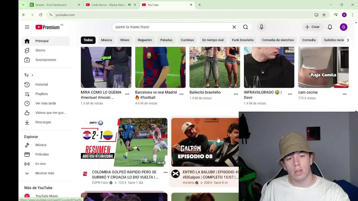The height and width of the screenshot is (201, 358).
Task: Open options for INFRAVALORADO Davo short
Action: click(x=290, y=94)
